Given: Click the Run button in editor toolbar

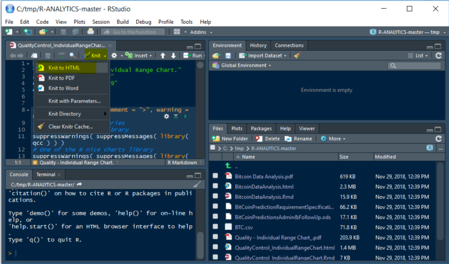Looking at the screenshot, I should (x=193, y=55).
